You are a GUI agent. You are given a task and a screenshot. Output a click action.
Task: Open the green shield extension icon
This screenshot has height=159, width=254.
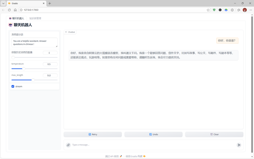pyautogui.click(x=214, y=10)
